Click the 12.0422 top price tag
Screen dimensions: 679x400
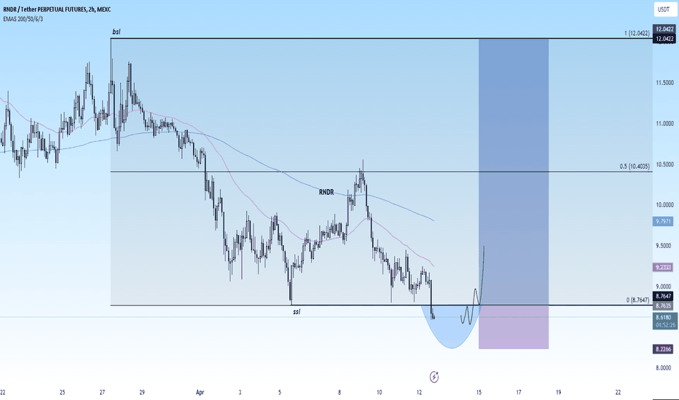[664, 29]
